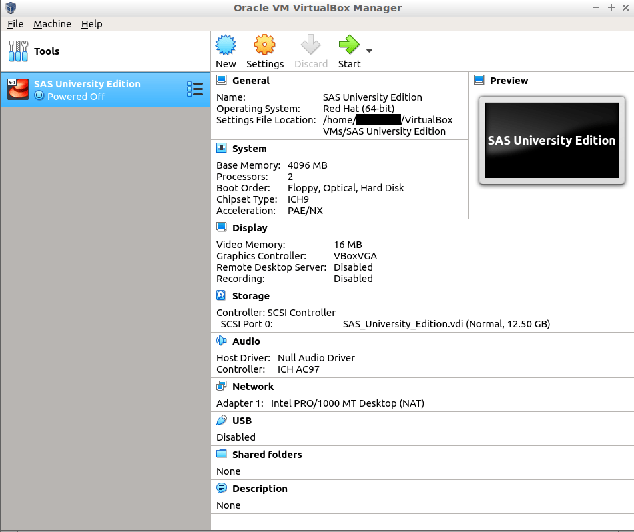Click the New virtual machine icon
This screenshot has width=634, height=532.
point(226,45)
